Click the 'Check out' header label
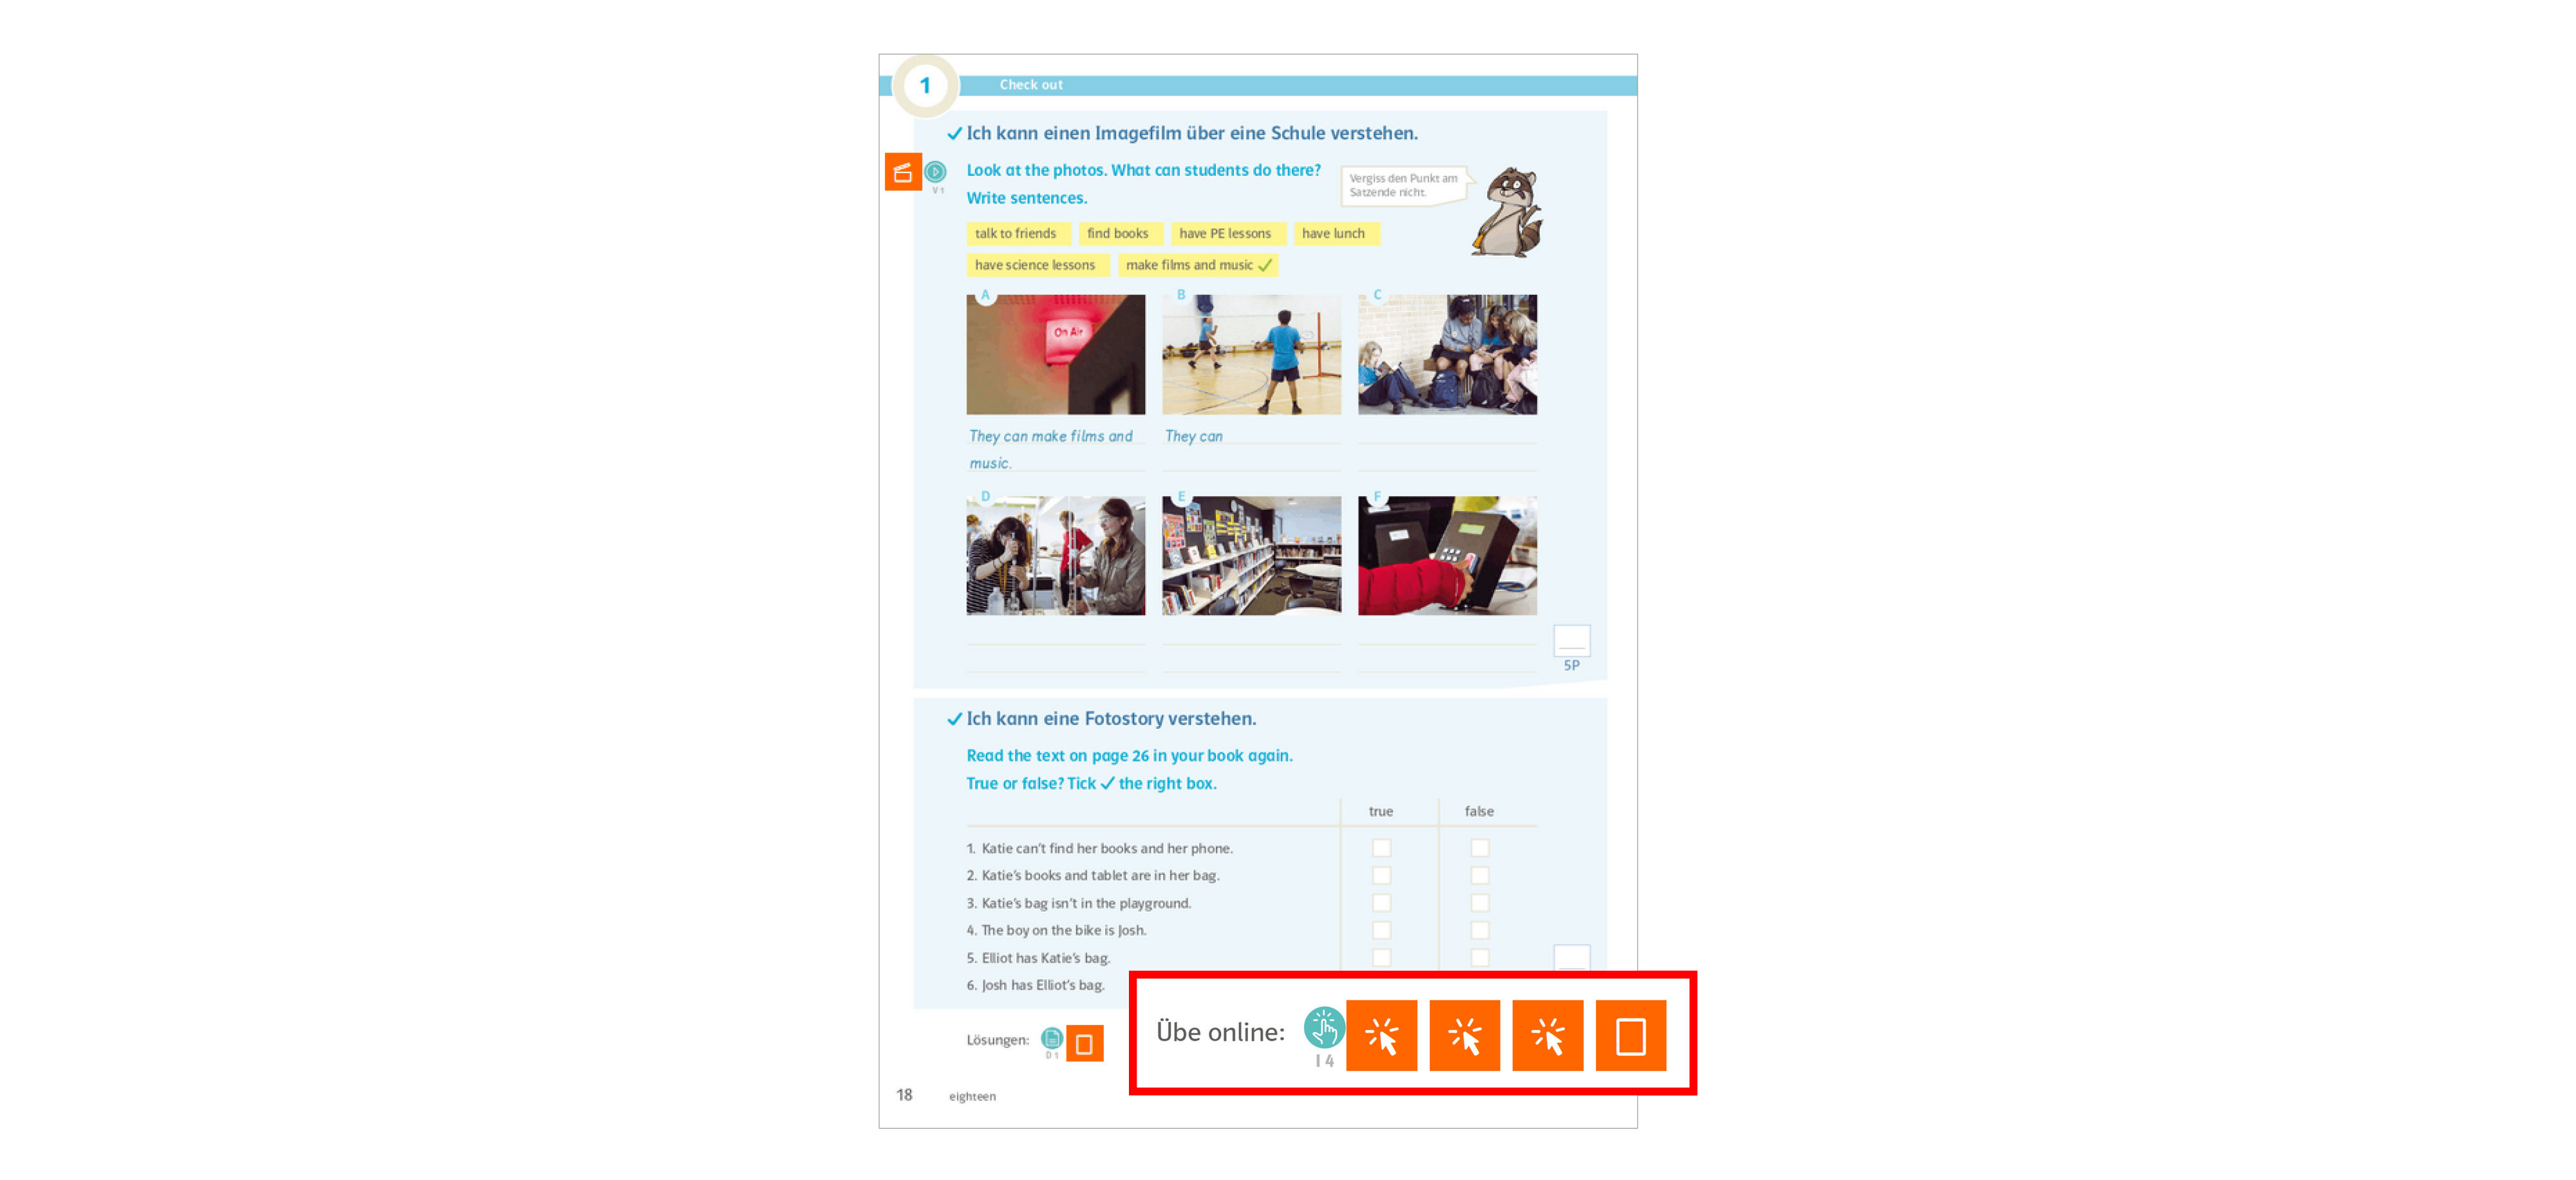Viewport: 2576px width, 1180px height. [1031, 85]
